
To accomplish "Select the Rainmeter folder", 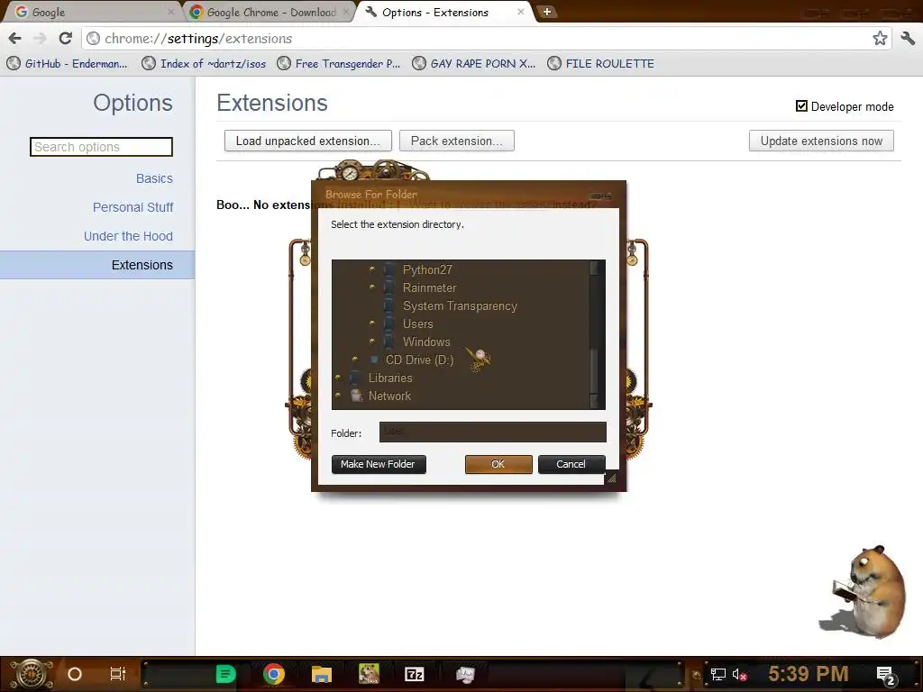I will (429, 287).
